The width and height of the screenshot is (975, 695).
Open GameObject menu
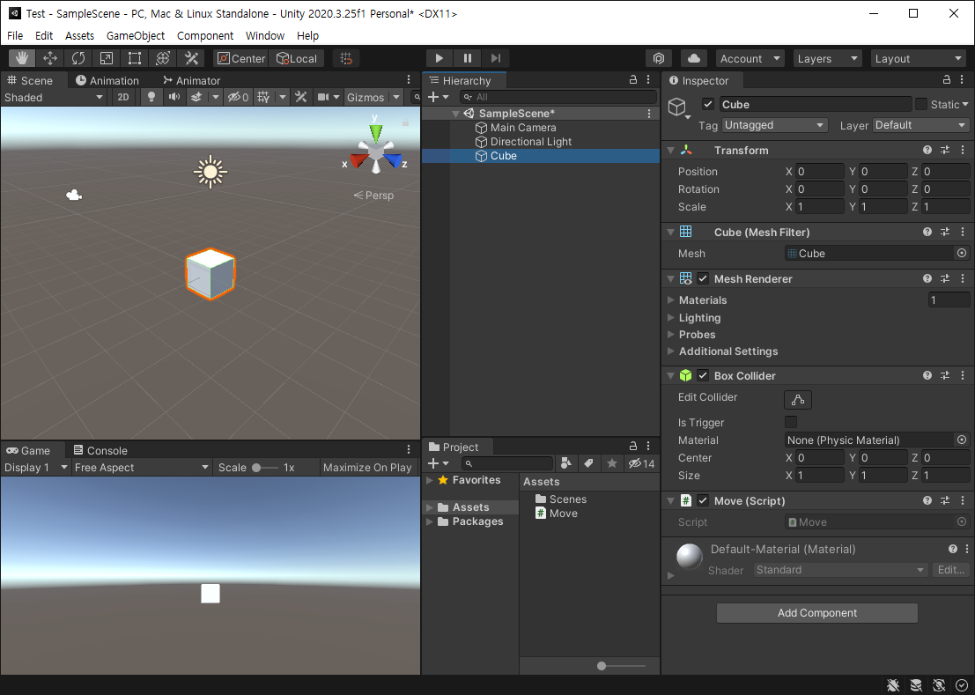pyautogui.click(x=136, y=35)
